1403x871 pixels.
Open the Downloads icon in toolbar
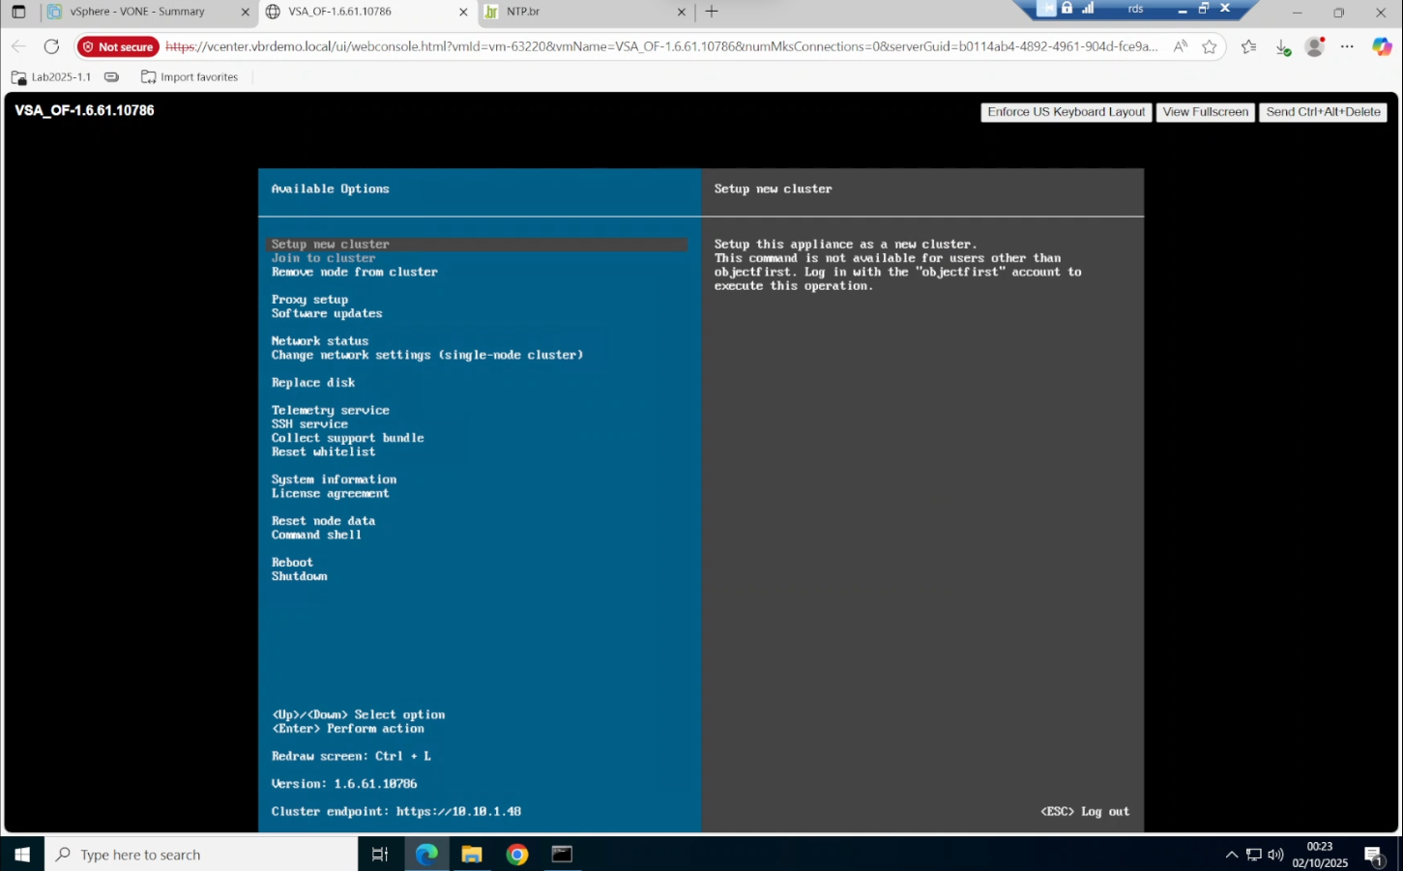(1282, 46)
